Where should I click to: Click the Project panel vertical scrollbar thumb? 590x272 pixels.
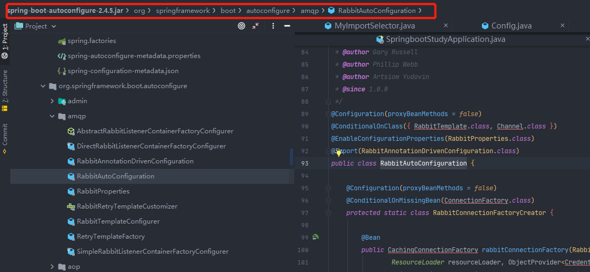(x=292, y=157)
